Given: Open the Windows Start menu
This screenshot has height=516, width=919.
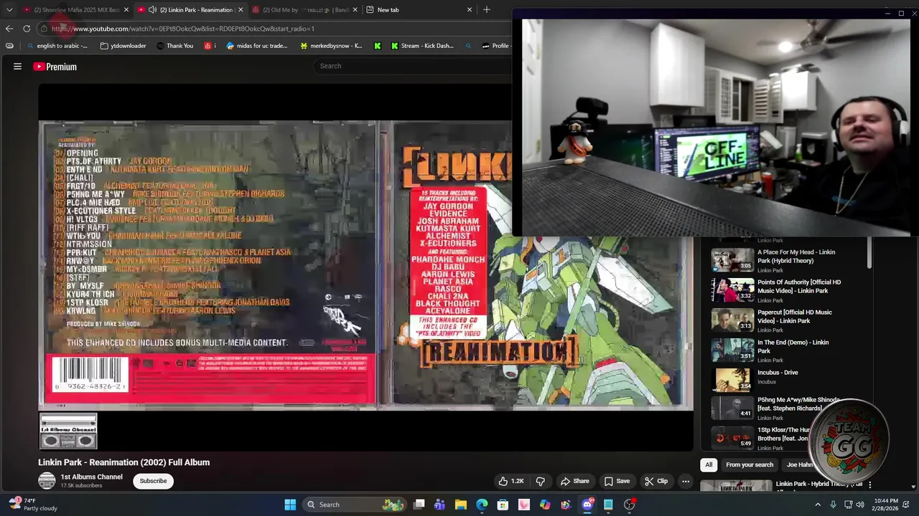Looking at the screenshot, I should click(x=290, y=505).
